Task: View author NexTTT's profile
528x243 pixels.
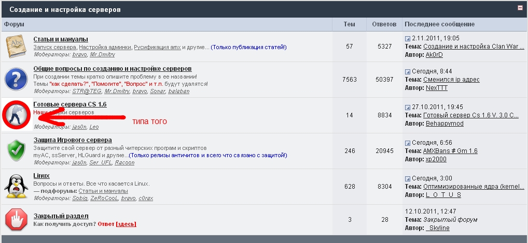Action: (436, 88)
